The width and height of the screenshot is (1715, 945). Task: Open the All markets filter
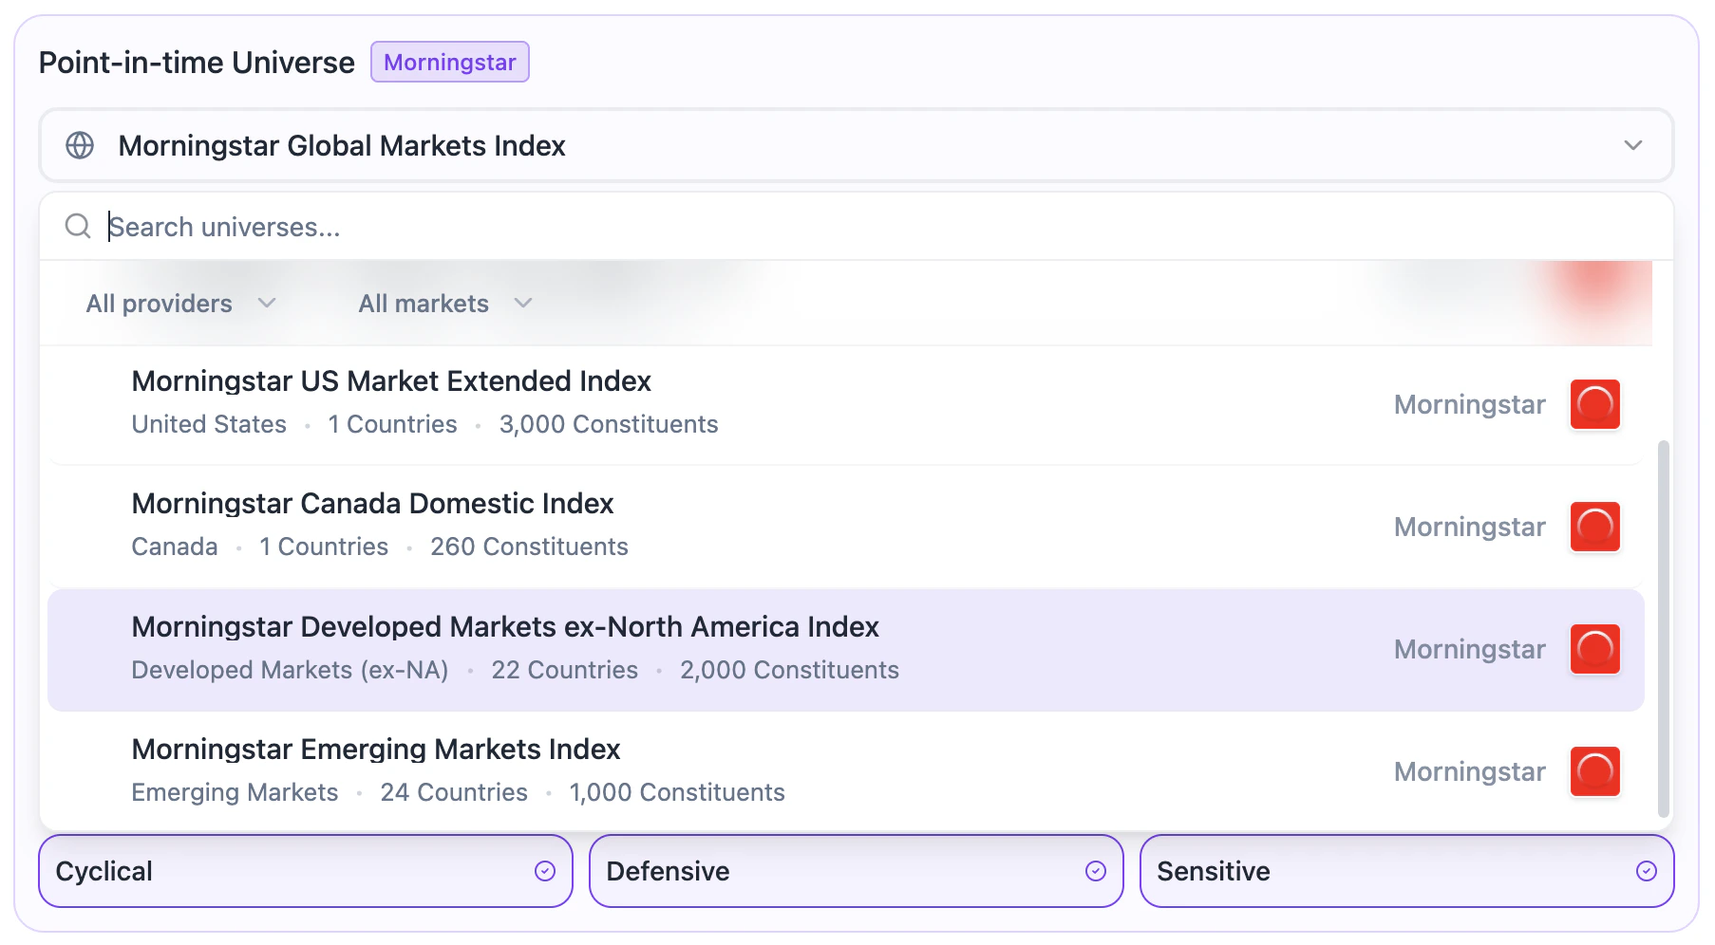pyautogui.click(x=445, y=304)
